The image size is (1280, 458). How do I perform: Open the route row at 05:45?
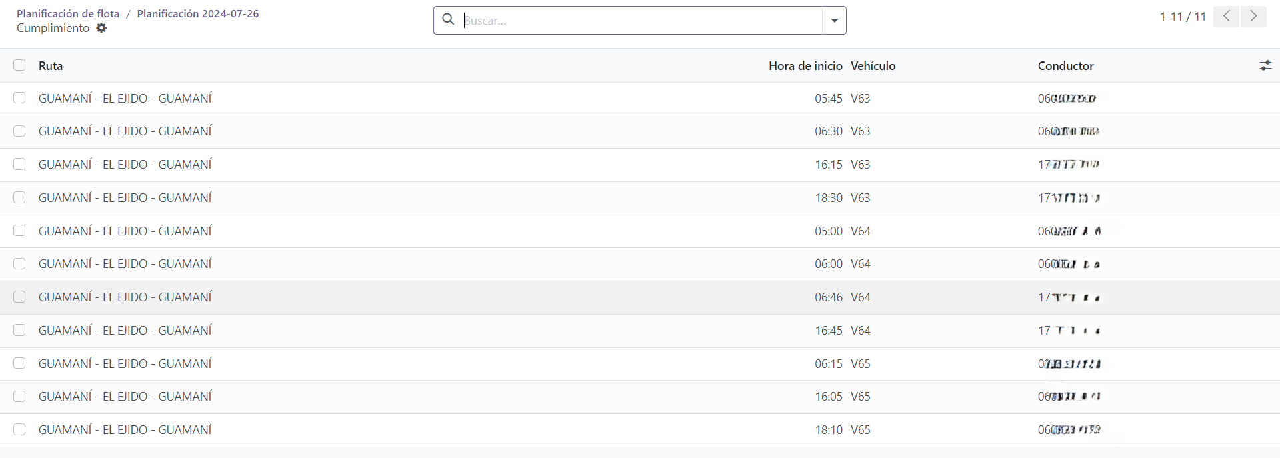[125, 98]
